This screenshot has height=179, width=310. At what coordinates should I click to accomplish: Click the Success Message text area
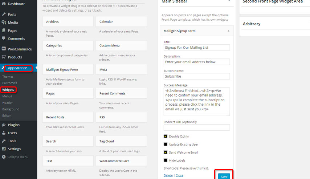197,102
